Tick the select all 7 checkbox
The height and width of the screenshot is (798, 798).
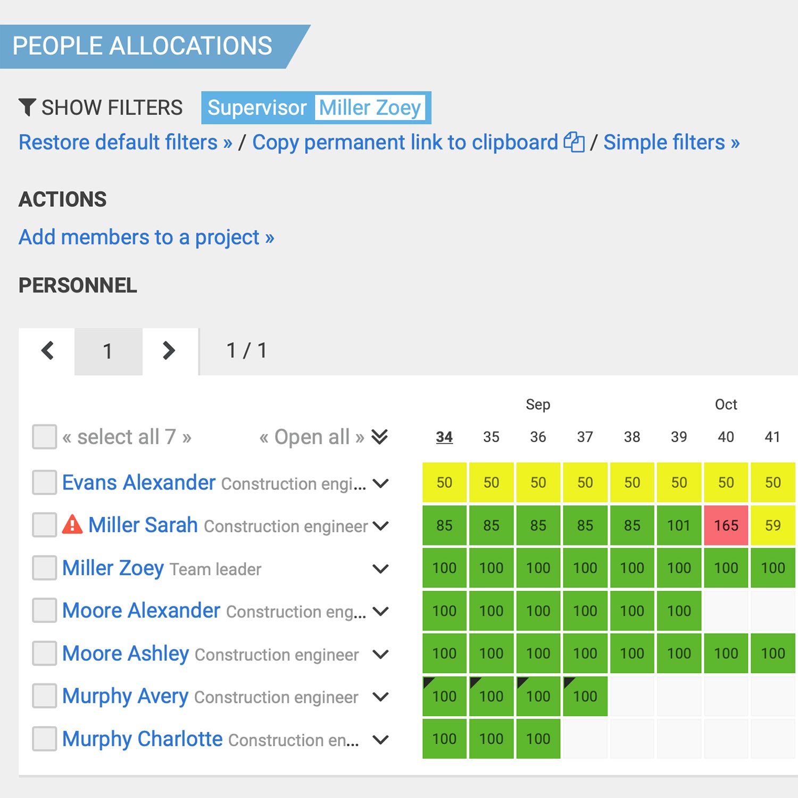click(44, 437)
